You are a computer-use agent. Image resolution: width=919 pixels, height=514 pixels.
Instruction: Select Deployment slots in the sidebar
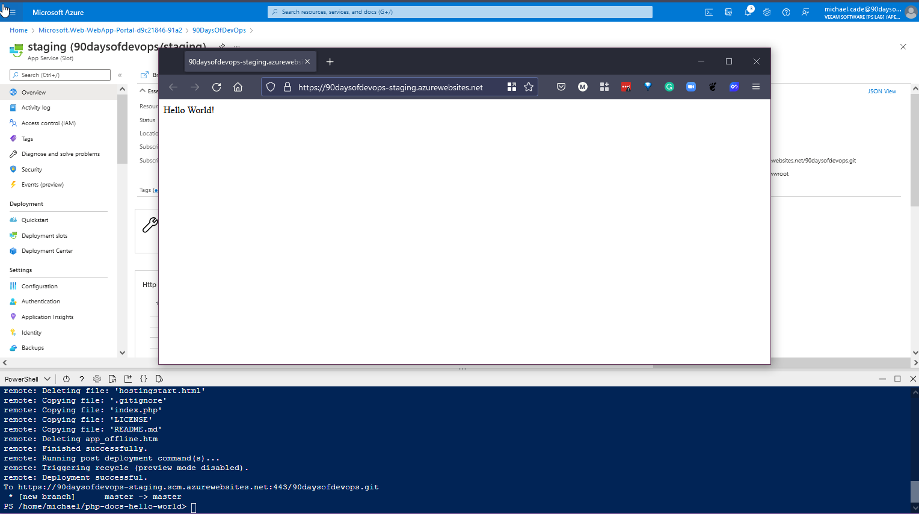coord(45,236)
